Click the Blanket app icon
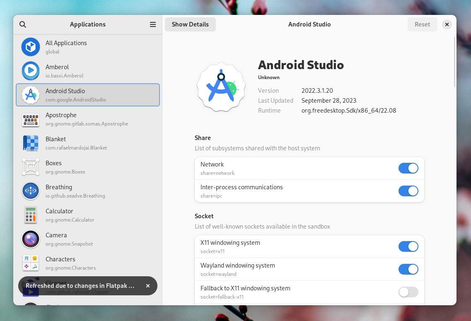The width and height of the screenshot is (471, 321). 31,143
